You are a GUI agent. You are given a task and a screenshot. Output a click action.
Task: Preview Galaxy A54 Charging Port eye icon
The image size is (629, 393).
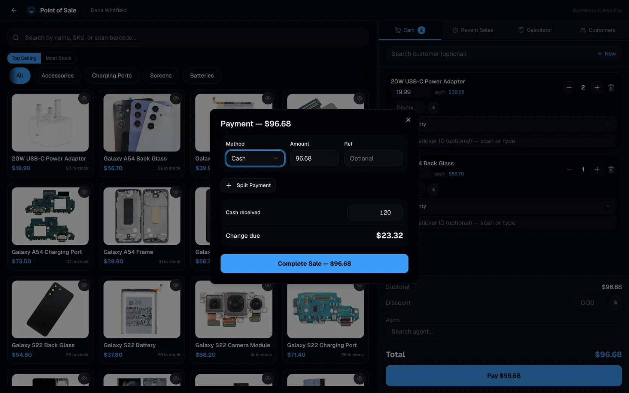pyautogui.click(x=84, y=192)
